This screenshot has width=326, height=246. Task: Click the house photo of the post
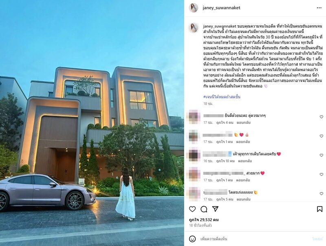(x=92, y=123)
